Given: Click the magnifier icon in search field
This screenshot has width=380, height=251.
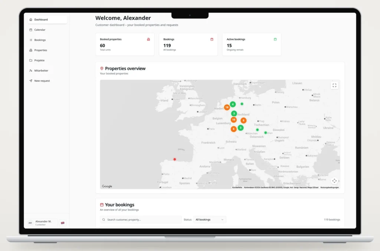Looking at the screenshot, I should click(104, 219).
